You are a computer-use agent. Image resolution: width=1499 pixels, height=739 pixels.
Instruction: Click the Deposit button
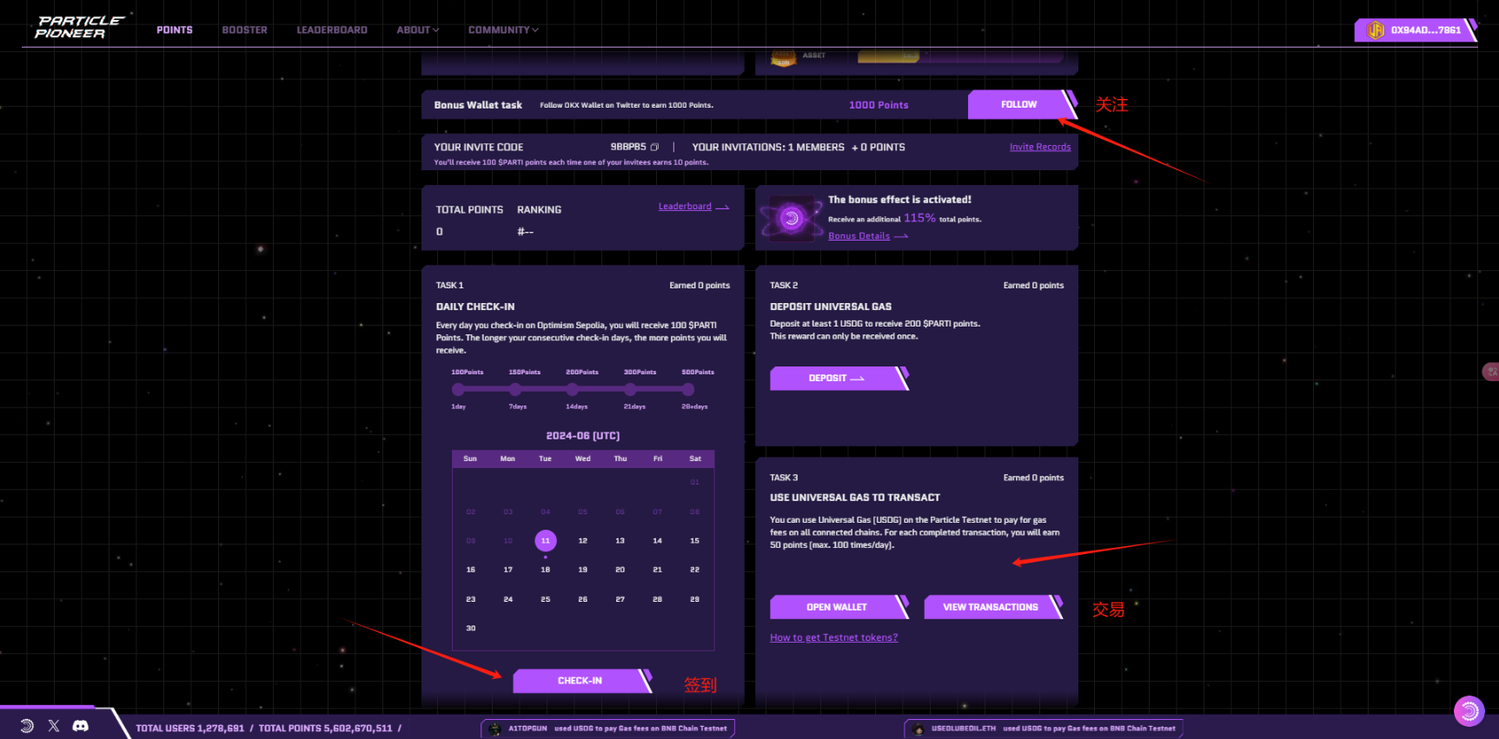838,379
